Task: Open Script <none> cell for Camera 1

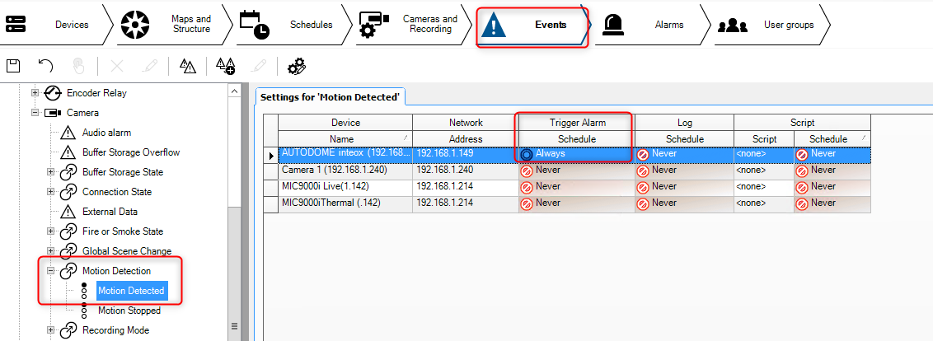Action: (x=764, y=170)
